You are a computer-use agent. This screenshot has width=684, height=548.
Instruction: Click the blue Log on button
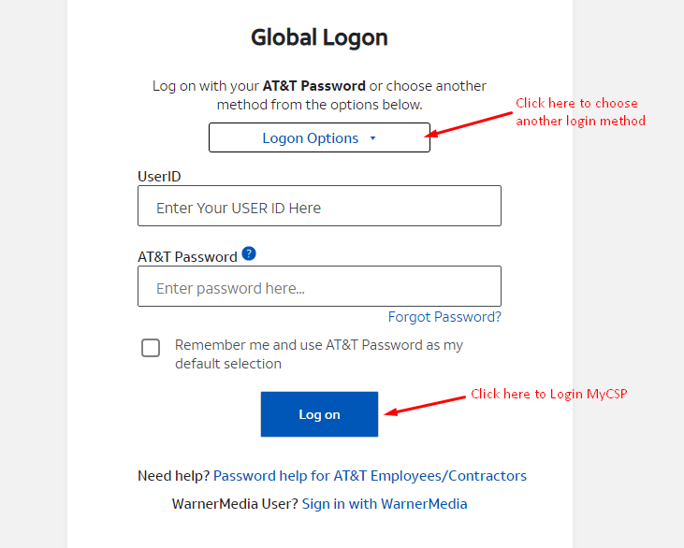[x=319, y=414]
